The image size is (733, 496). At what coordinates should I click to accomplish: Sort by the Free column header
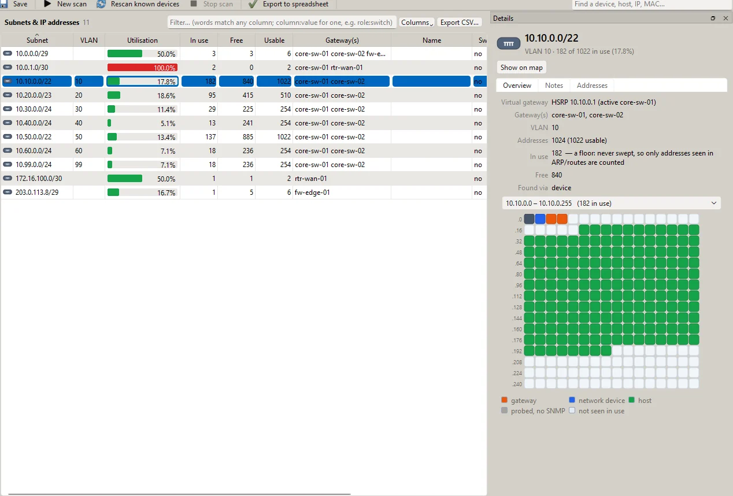coord(236,40)
